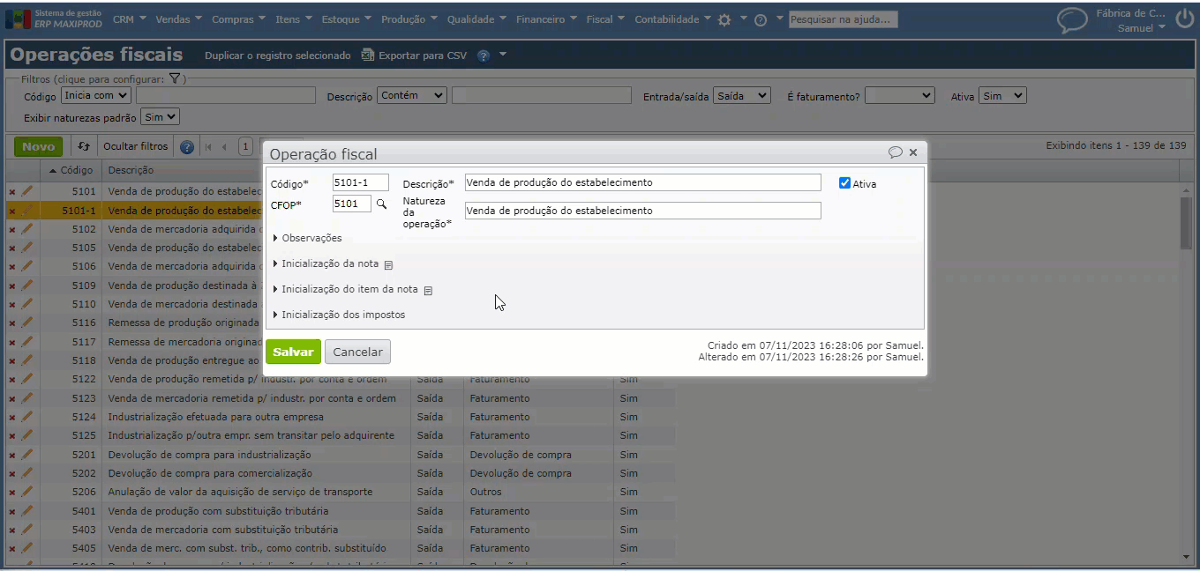This screenshot has height=571, width=1200.
Task: Click the power logout icon
Action: point(1184,19)
